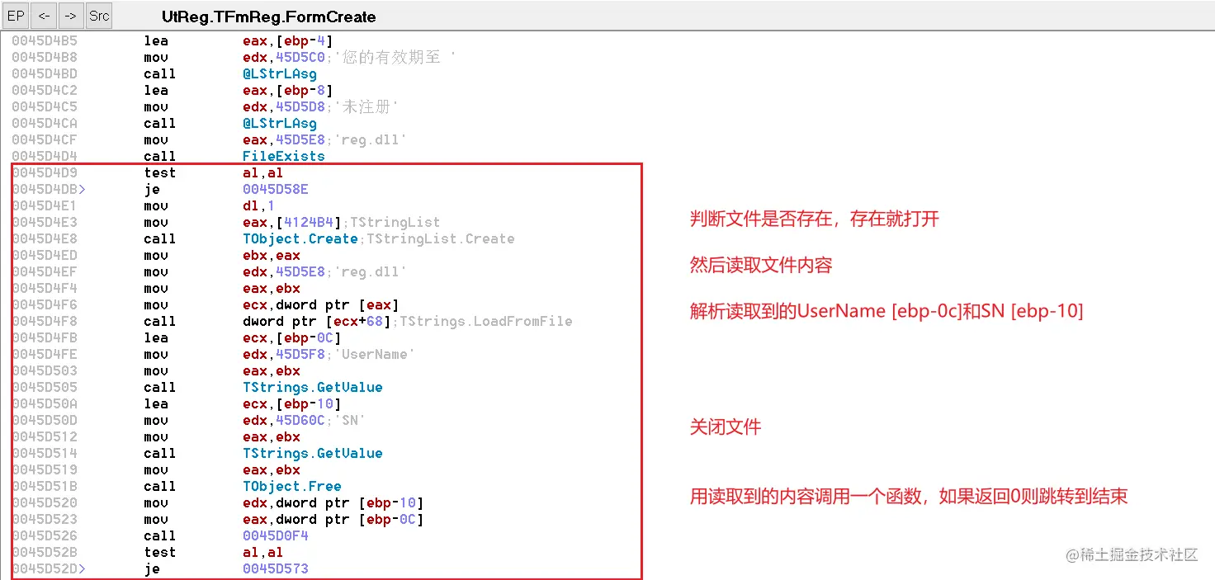The width and height of the screenshot is (1215, 580).
Task: Select test al,al at 0045D4D9
Action: pos(148,172)
